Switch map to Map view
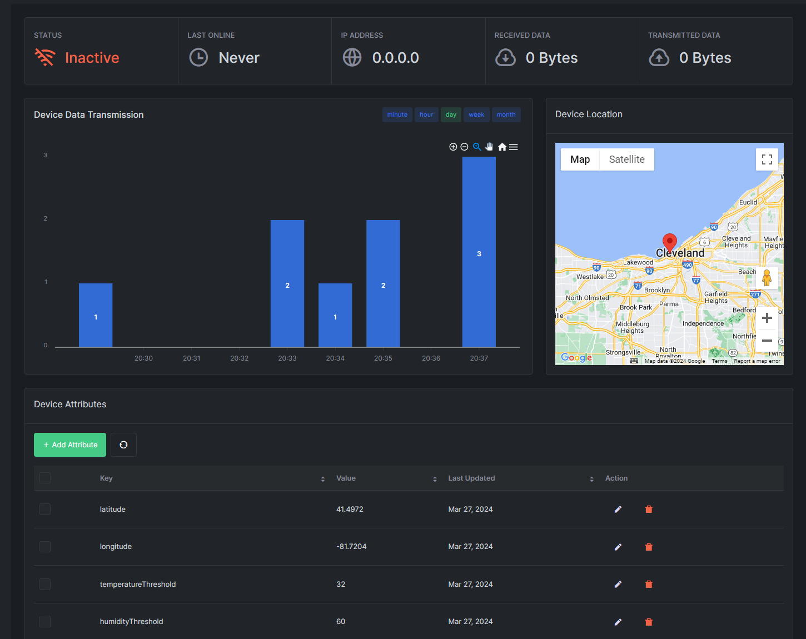Screen dimensions: 806x639 pyautogui.click(x=580, y=159)
